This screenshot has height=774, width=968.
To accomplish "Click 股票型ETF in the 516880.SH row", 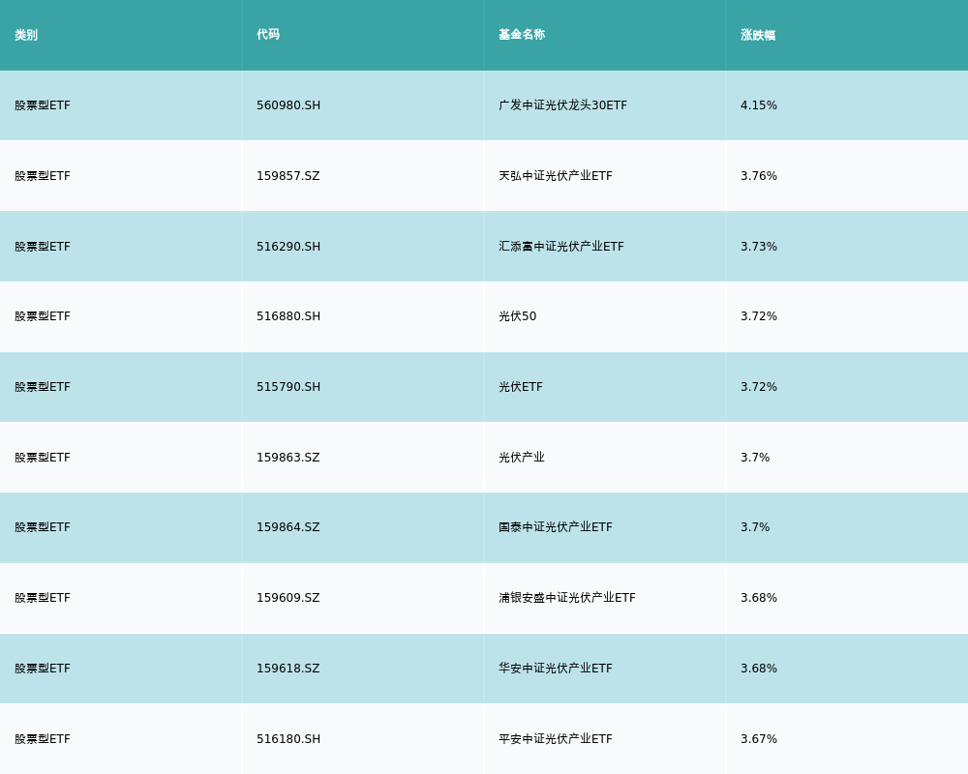I will tap(43, 316).
